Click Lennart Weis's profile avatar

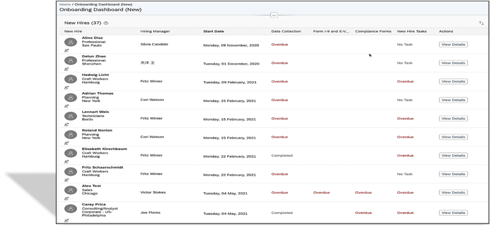point(71,116)
